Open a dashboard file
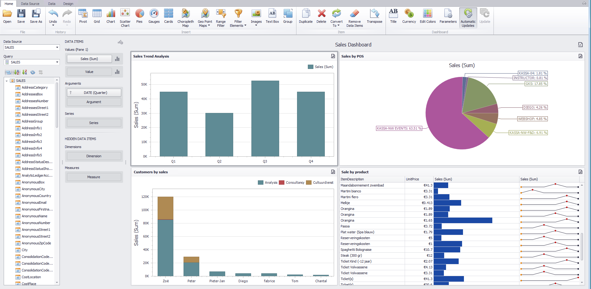Screen dimensions: 591x289 click(7, 16)
